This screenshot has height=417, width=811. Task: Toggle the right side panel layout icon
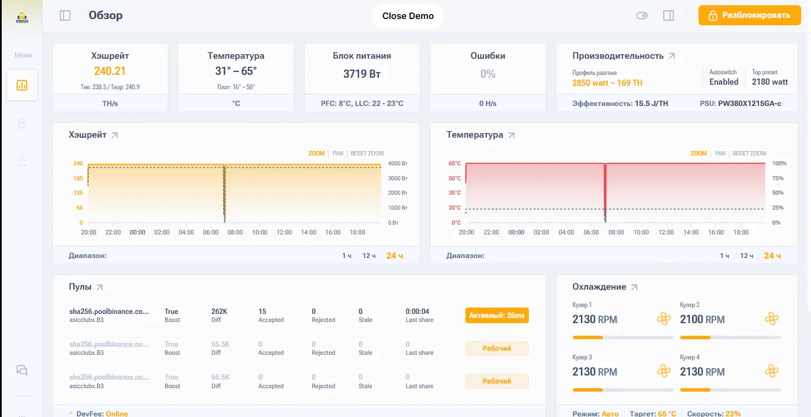669,16
